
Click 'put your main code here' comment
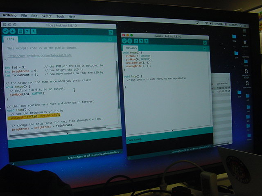(x=156, y=79)
